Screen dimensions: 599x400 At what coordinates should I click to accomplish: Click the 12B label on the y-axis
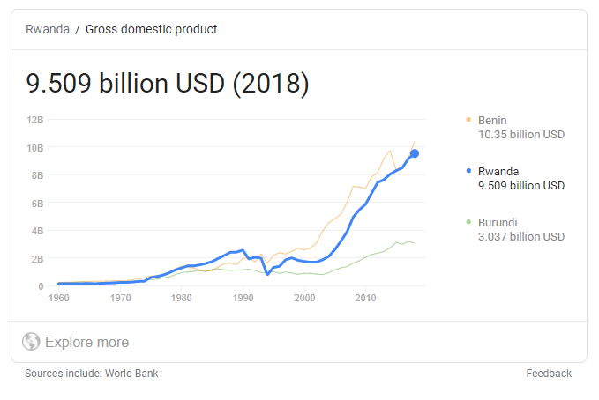(35, 119)
